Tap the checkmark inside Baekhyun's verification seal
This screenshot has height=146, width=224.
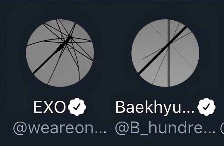206,107
